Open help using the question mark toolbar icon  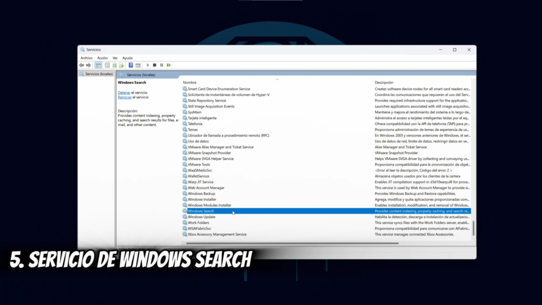(130, 65)
